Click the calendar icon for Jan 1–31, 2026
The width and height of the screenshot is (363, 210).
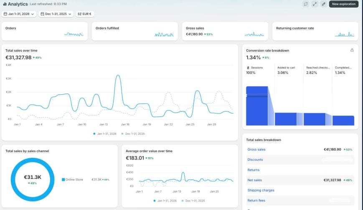coord(5,14)
